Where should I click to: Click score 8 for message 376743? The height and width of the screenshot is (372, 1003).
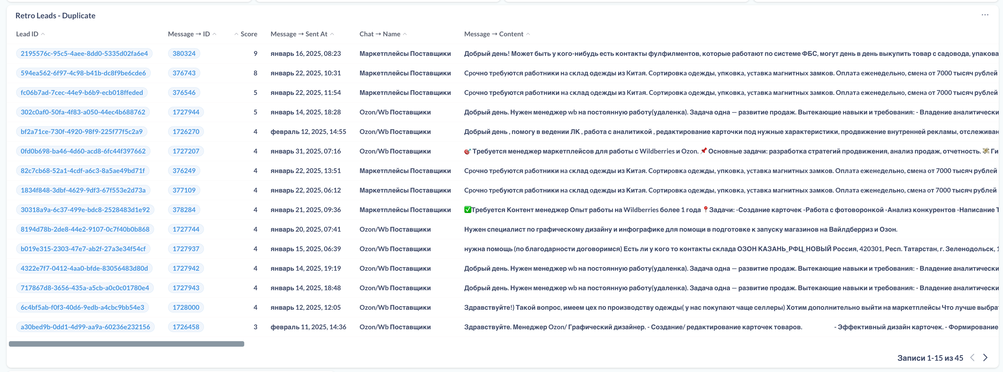[x=256, y=73]
